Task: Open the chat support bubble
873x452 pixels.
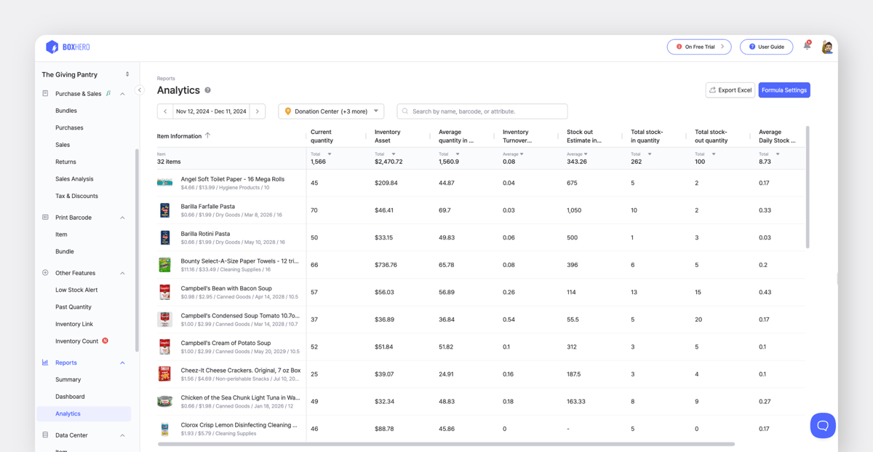Action: [x=823, y=425]
